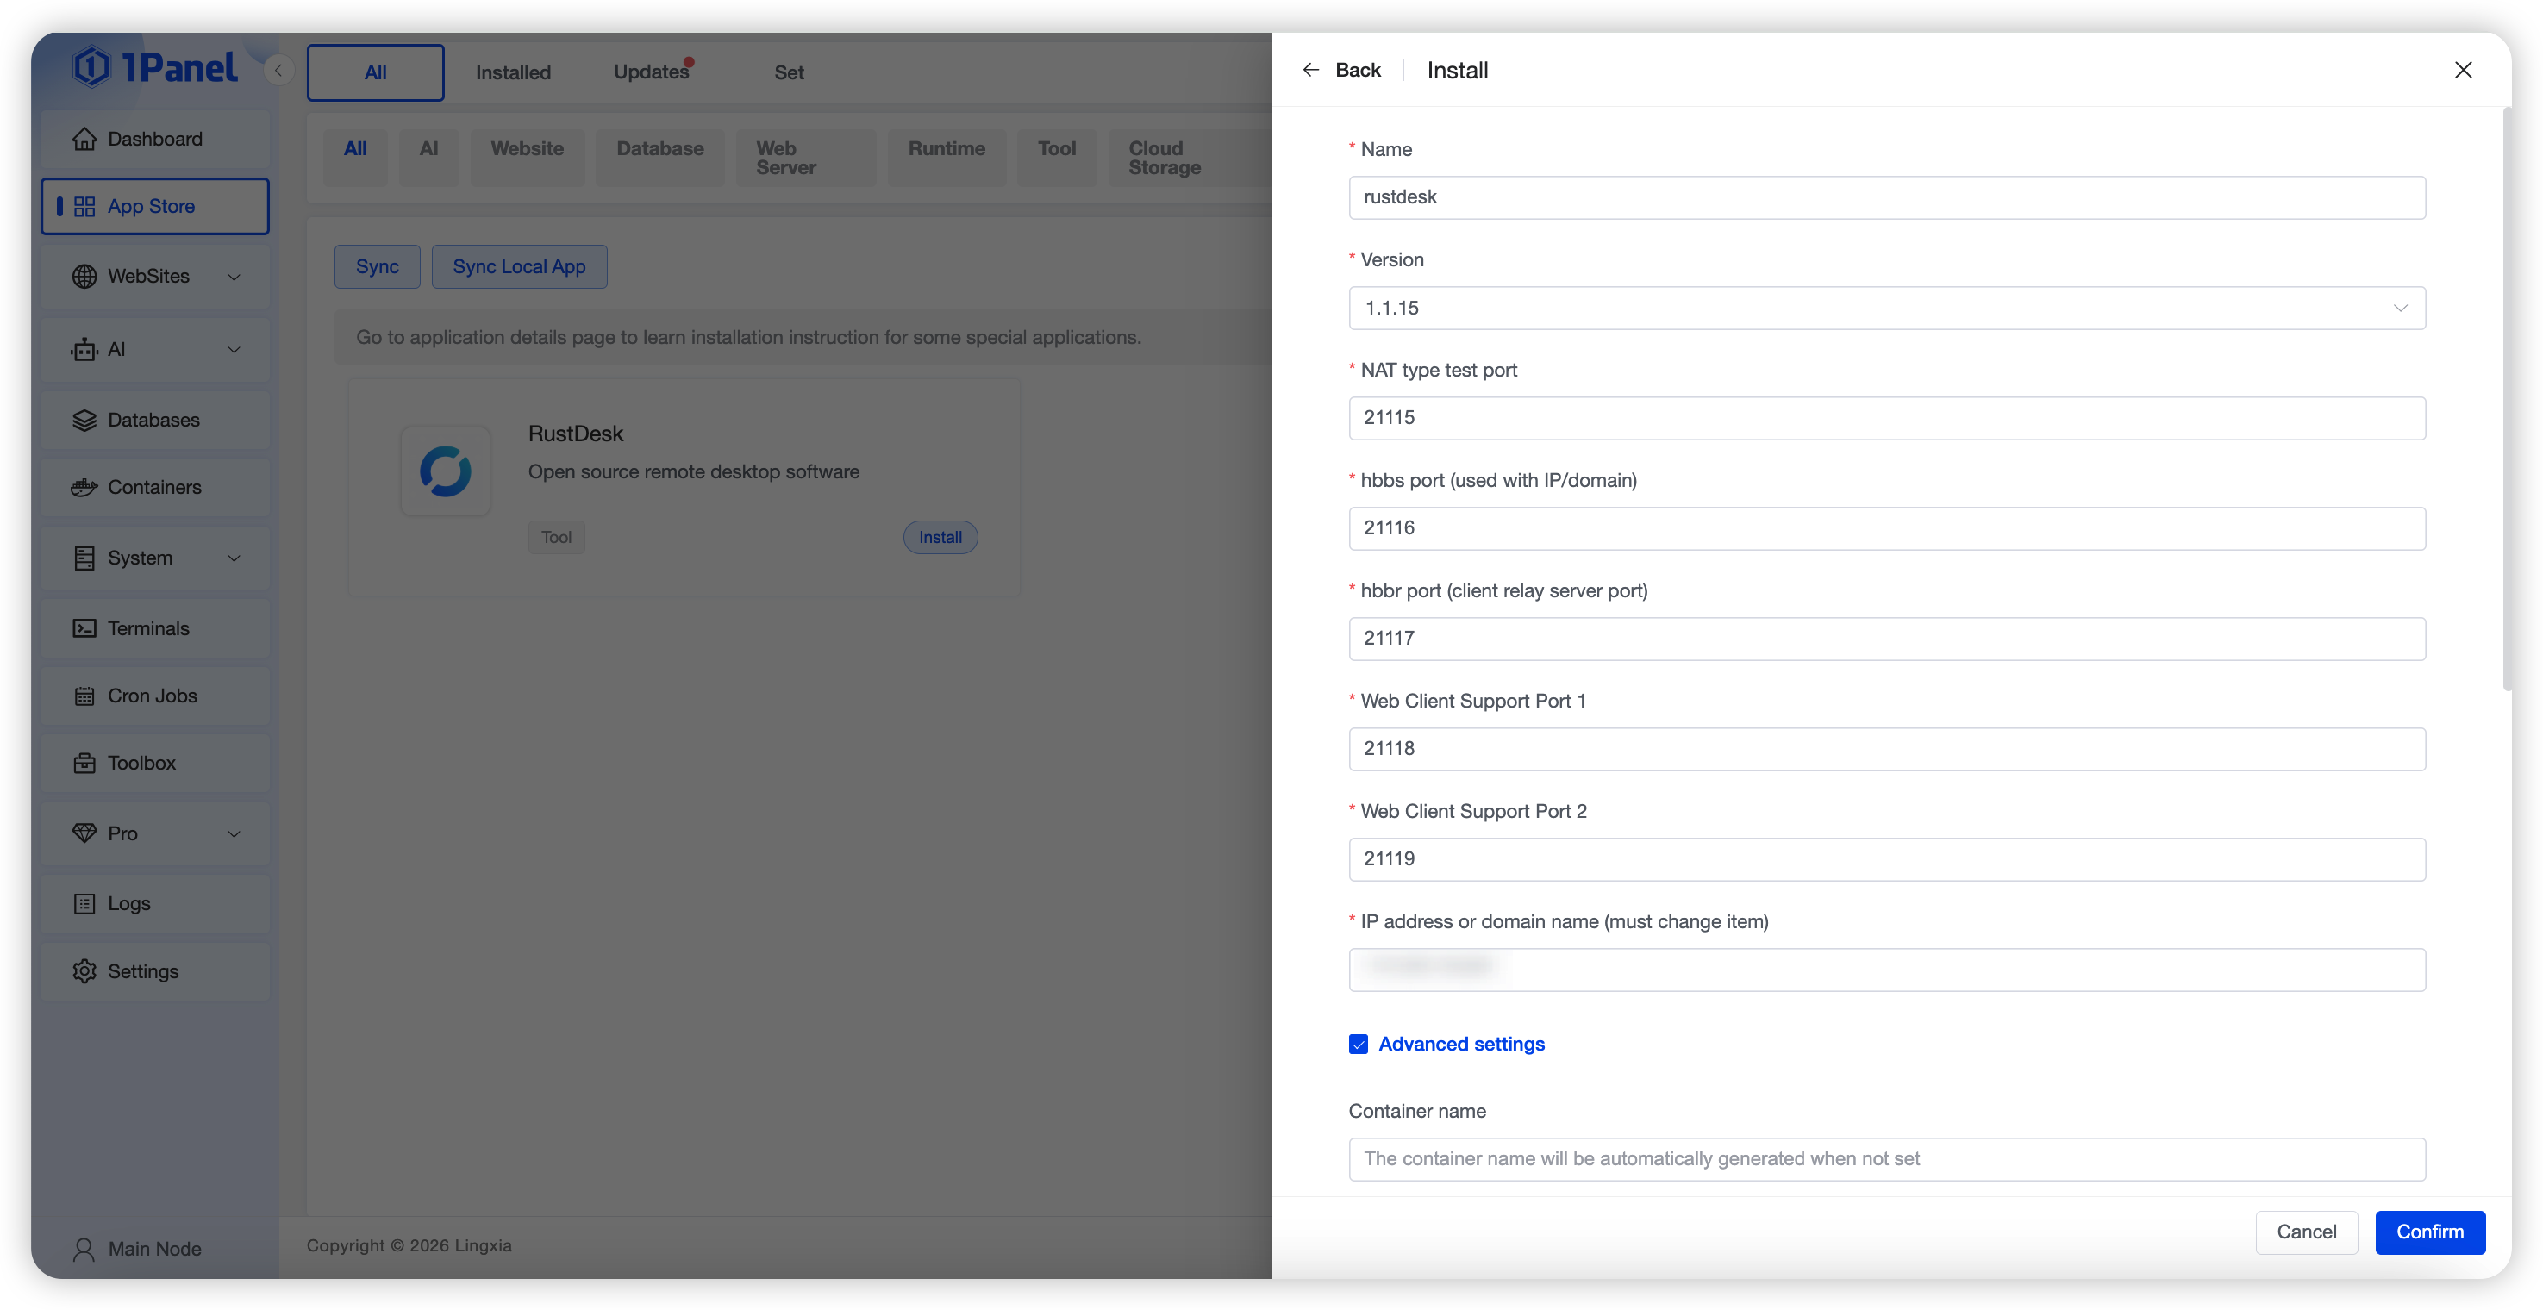Click the Toolbox icon in sidebar
This screenshot has width=2543, height=1310.
(x=84, y=763)
